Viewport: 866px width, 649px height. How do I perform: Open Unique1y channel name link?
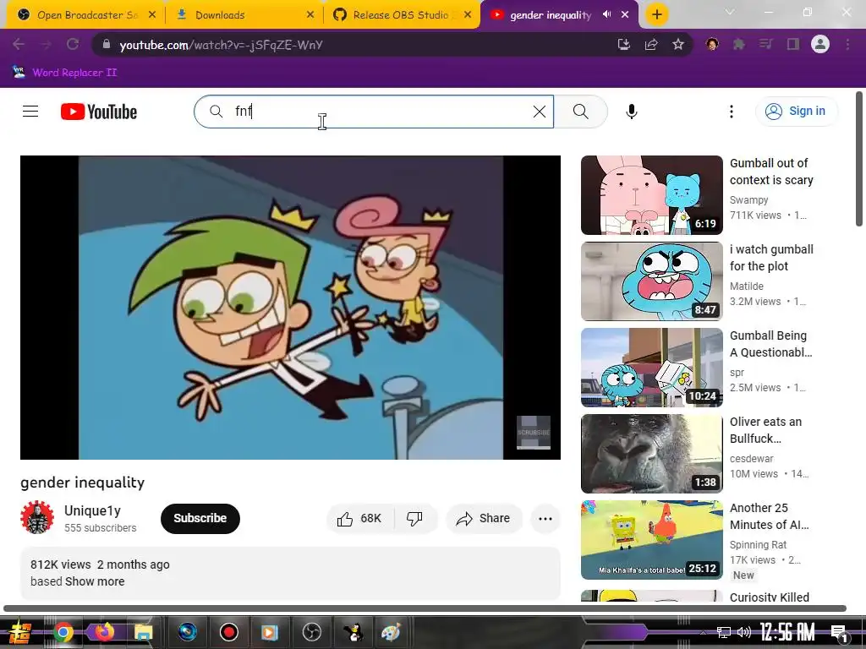pyautogui.click(x=92, y=510)
